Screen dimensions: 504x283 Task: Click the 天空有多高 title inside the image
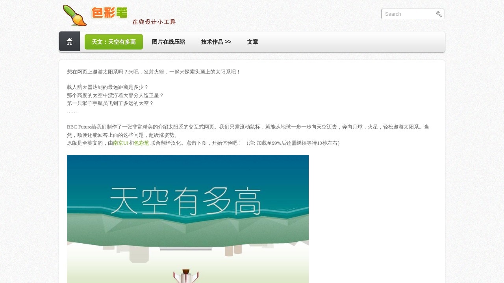click(185, 201)
